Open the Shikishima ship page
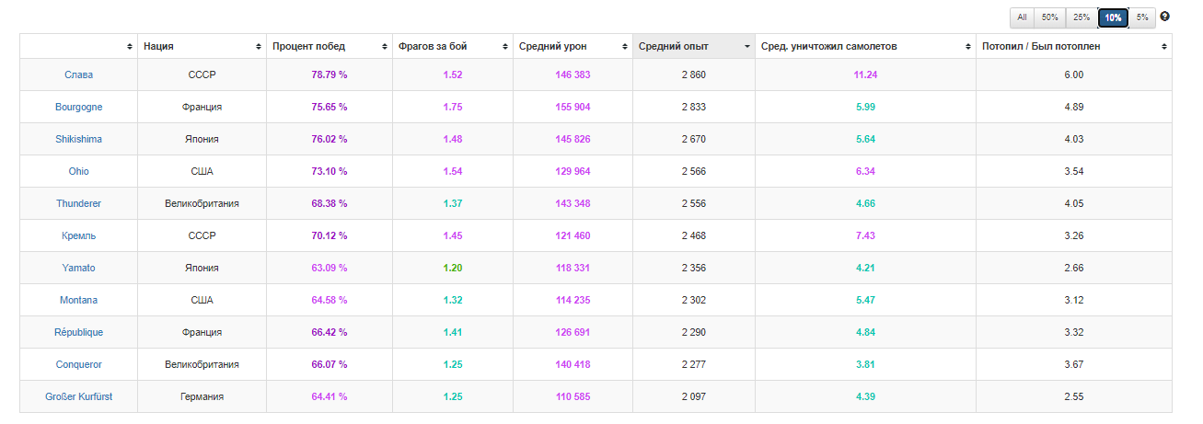Image resolution: width=1203 pixels, height=424 pixels. [x=78, y=139]
